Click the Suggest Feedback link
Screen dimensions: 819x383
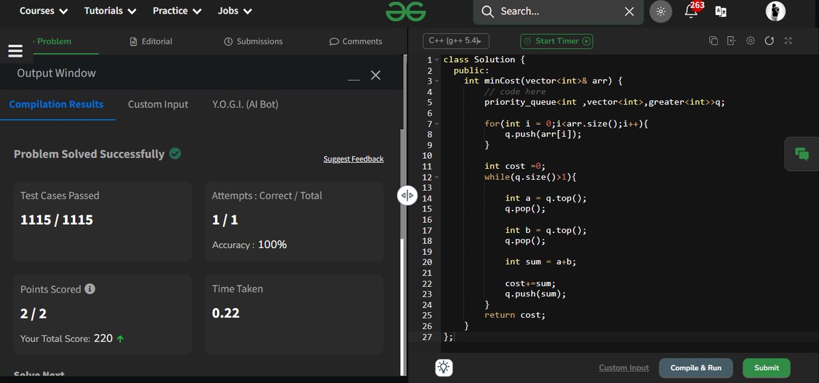click(354, 159)
